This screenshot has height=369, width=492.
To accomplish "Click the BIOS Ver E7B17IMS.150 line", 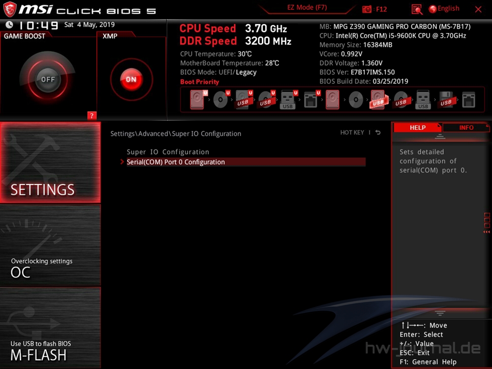I will coord(357,72).
